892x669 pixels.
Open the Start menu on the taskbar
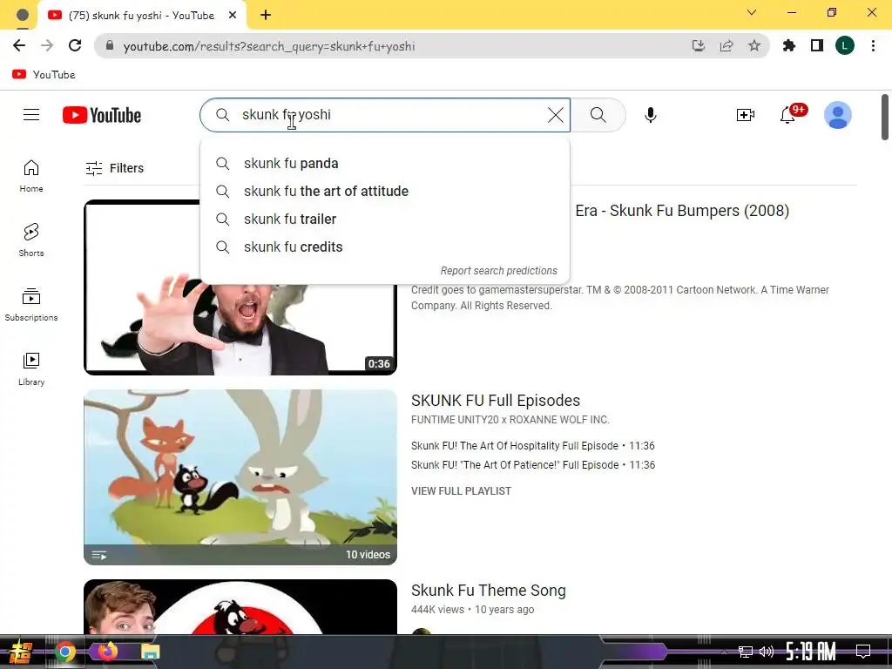click(20, 652)
